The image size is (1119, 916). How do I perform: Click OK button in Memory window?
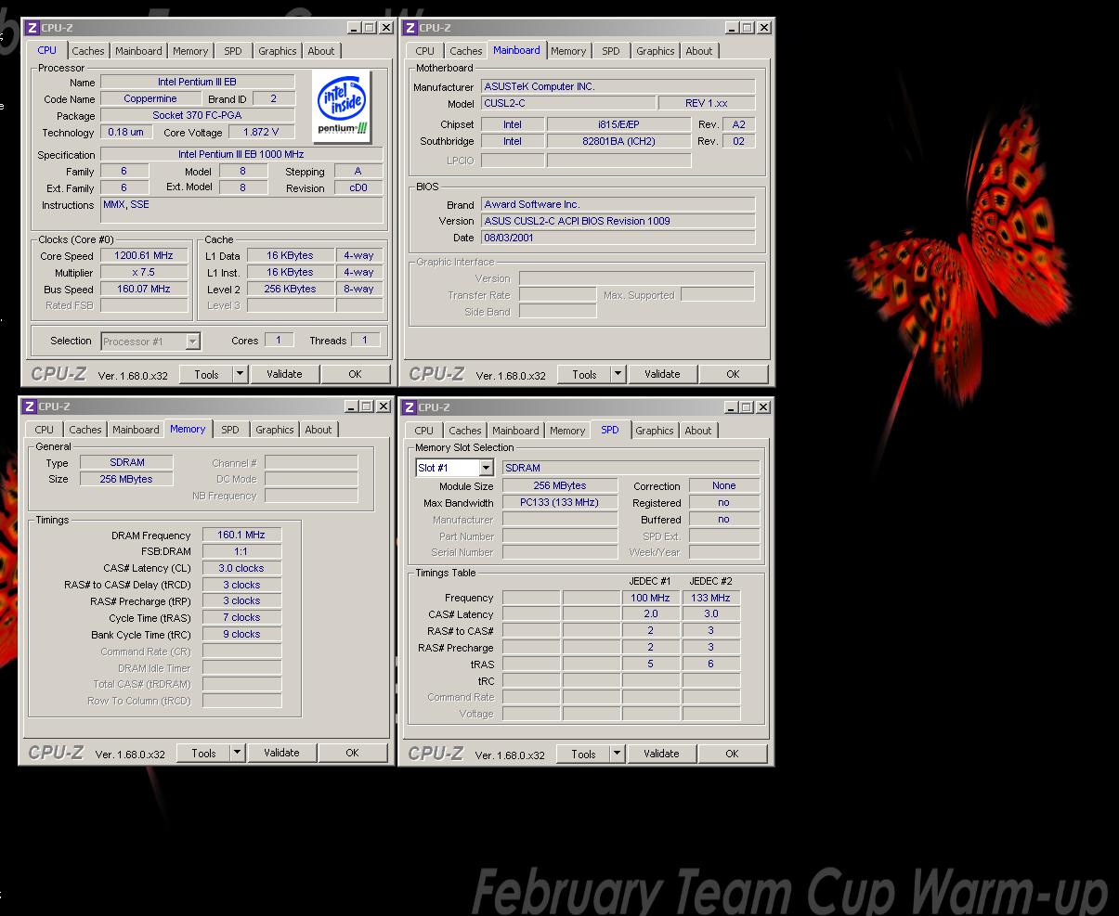point(352,753)
